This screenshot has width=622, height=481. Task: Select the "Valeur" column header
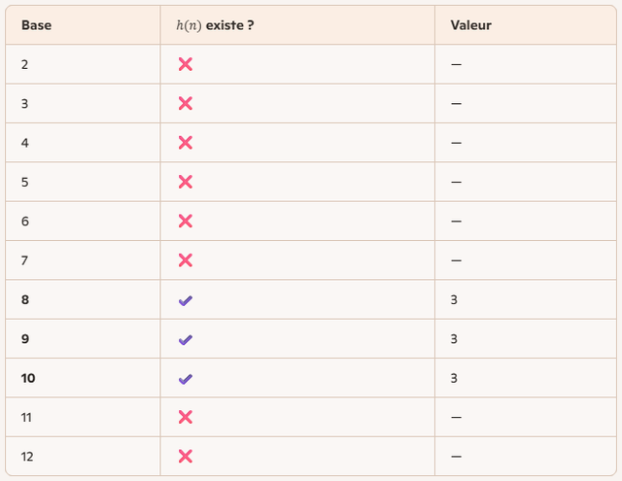coord(470,25)
